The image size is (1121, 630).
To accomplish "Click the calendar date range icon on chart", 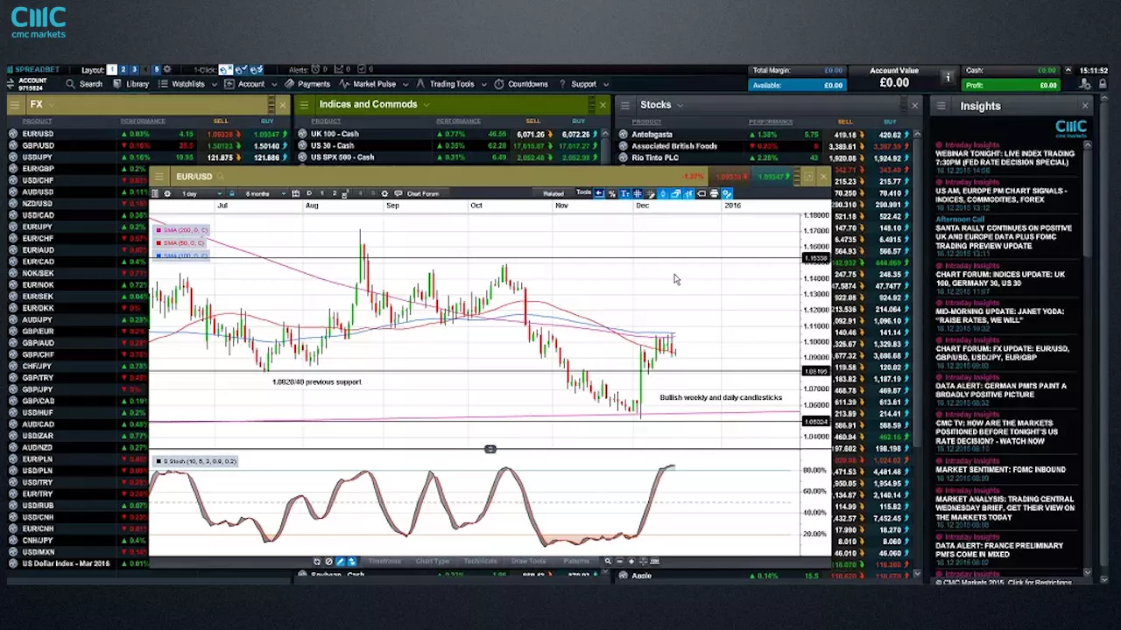I will click(x=295, y=193).
